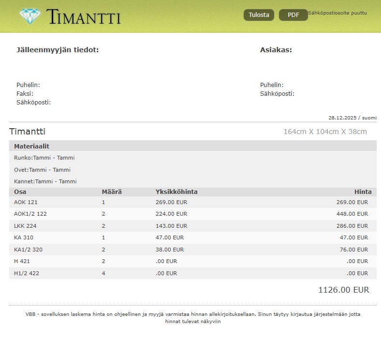381x340 pixels.
Task: Click the date and language text 28.12.2025 / suomi
Action: click(x=352, y=118)
